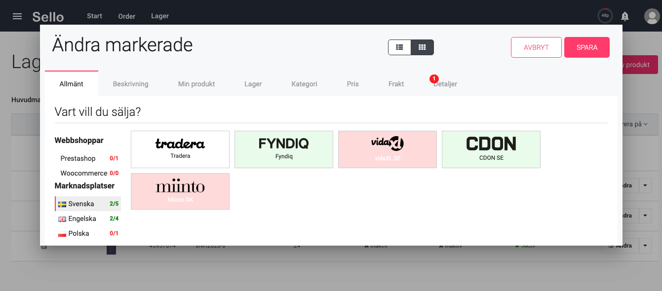This screenshot has height=291, width=662.
Task: Switch to the Lager tab in dialog
Action: (253, 84)
